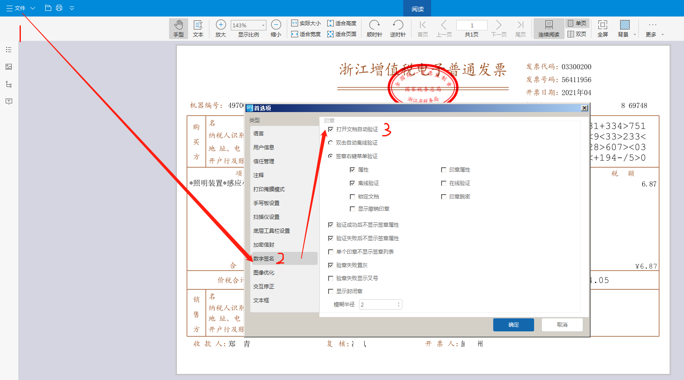Click the open file folder icon
The height and width of the screenshot is (380, 684).
tap(48, 8)
